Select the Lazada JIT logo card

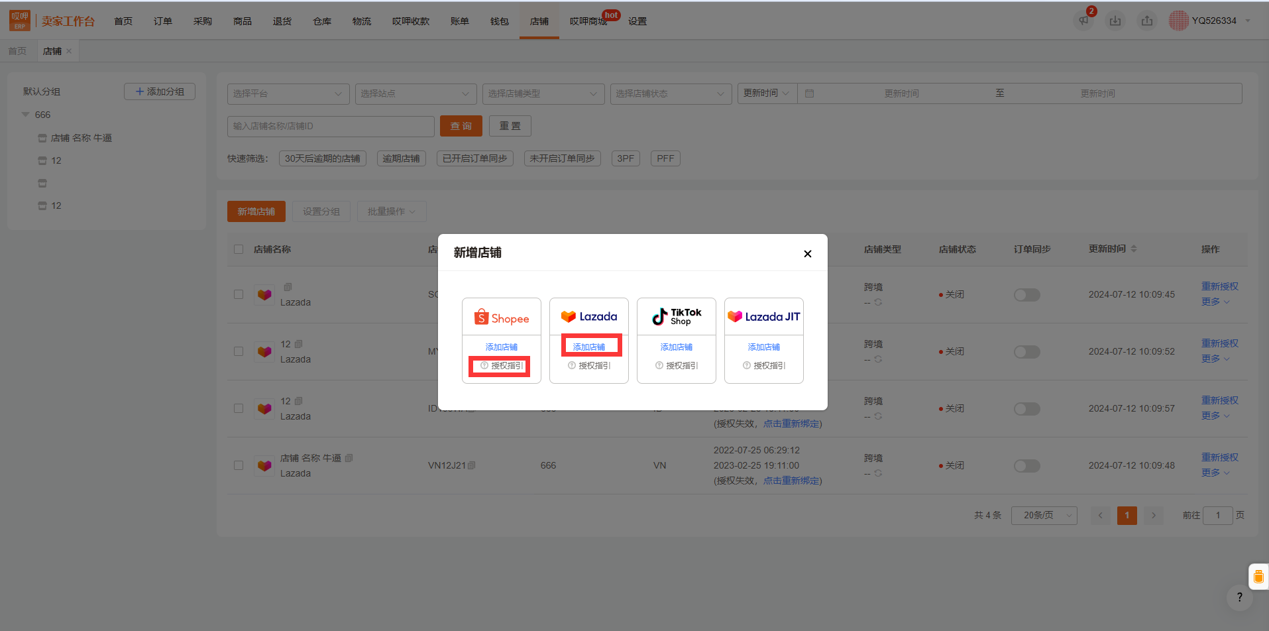[x=764, y=317]
